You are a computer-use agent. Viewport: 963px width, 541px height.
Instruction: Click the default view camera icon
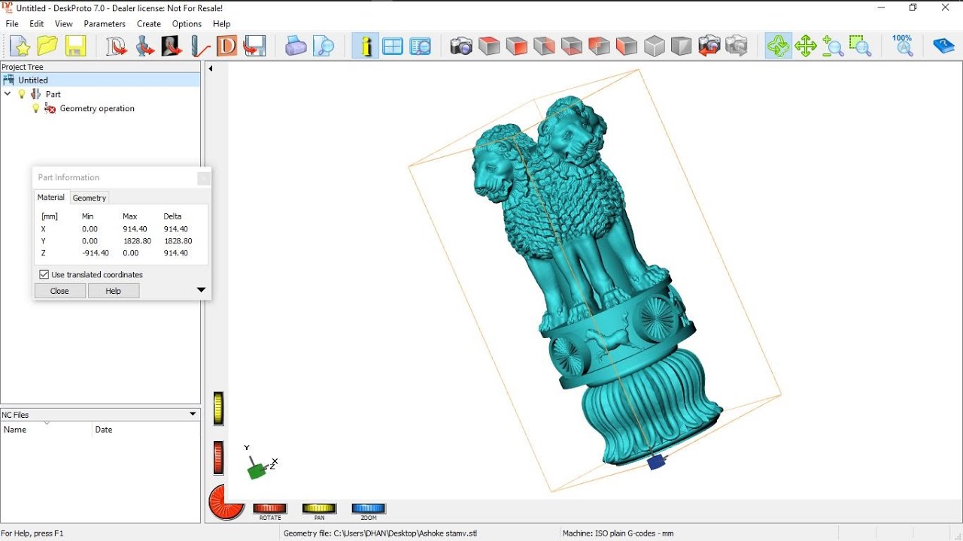[x=461, y=47]
